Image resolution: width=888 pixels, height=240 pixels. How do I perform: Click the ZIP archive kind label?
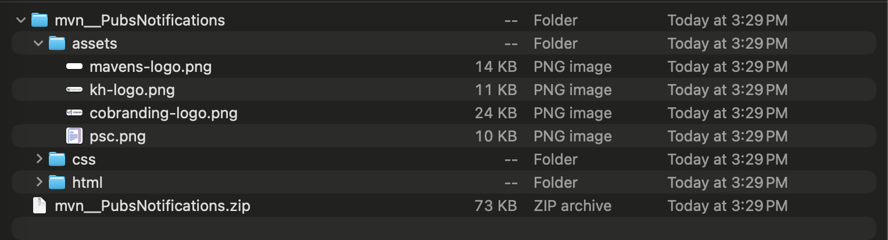pos(572,206)
